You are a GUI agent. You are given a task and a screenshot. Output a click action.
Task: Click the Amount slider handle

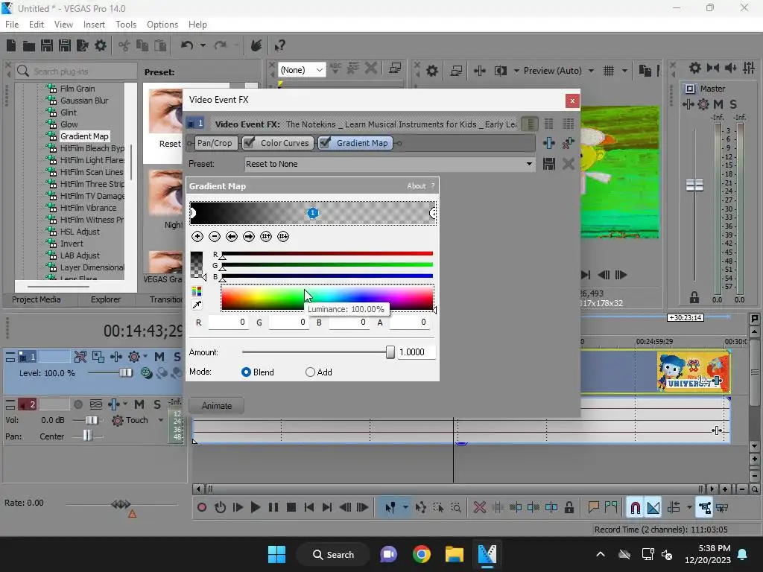(390, 352)
